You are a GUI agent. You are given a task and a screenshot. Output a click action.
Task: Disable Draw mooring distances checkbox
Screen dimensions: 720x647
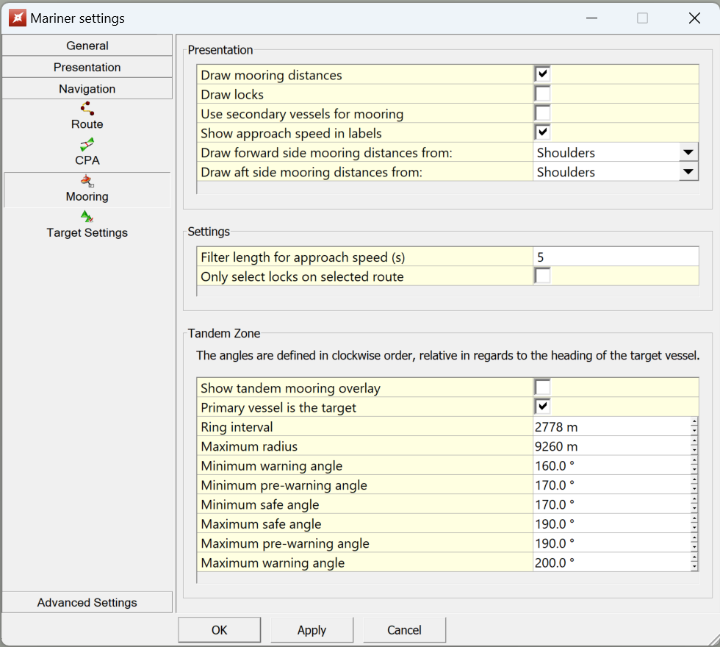tap(542, 75)
